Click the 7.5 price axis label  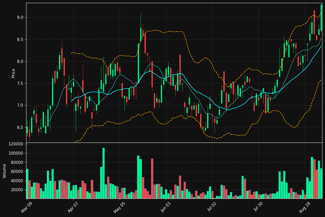20,84
